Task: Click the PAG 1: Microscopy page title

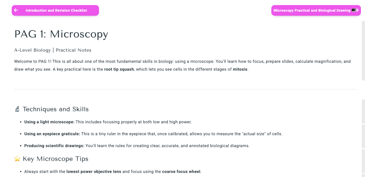Action: pyautogui.click(x=61, y=34)
